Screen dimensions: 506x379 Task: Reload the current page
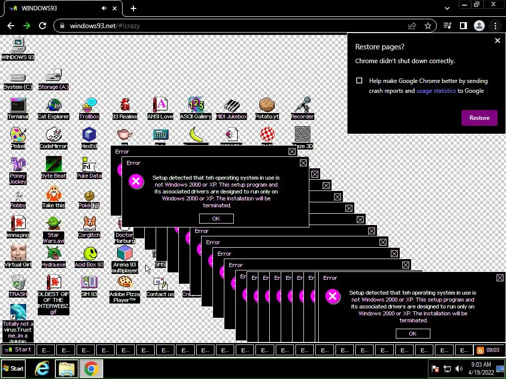(42, 26)
